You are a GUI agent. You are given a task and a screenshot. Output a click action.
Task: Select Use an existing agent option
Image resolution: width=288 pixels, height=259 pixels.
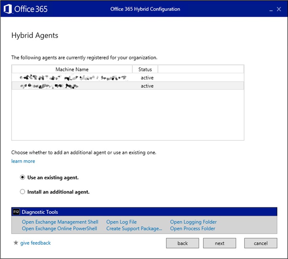[x=22, y=177]
